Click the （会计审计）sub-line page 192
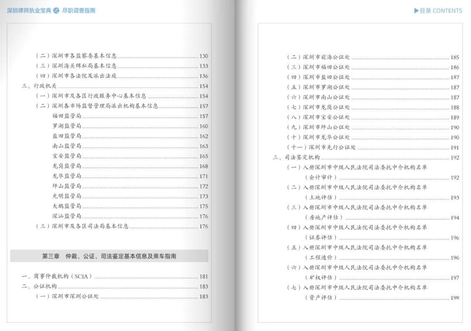 pyautogui.click(x=382, y=177)
